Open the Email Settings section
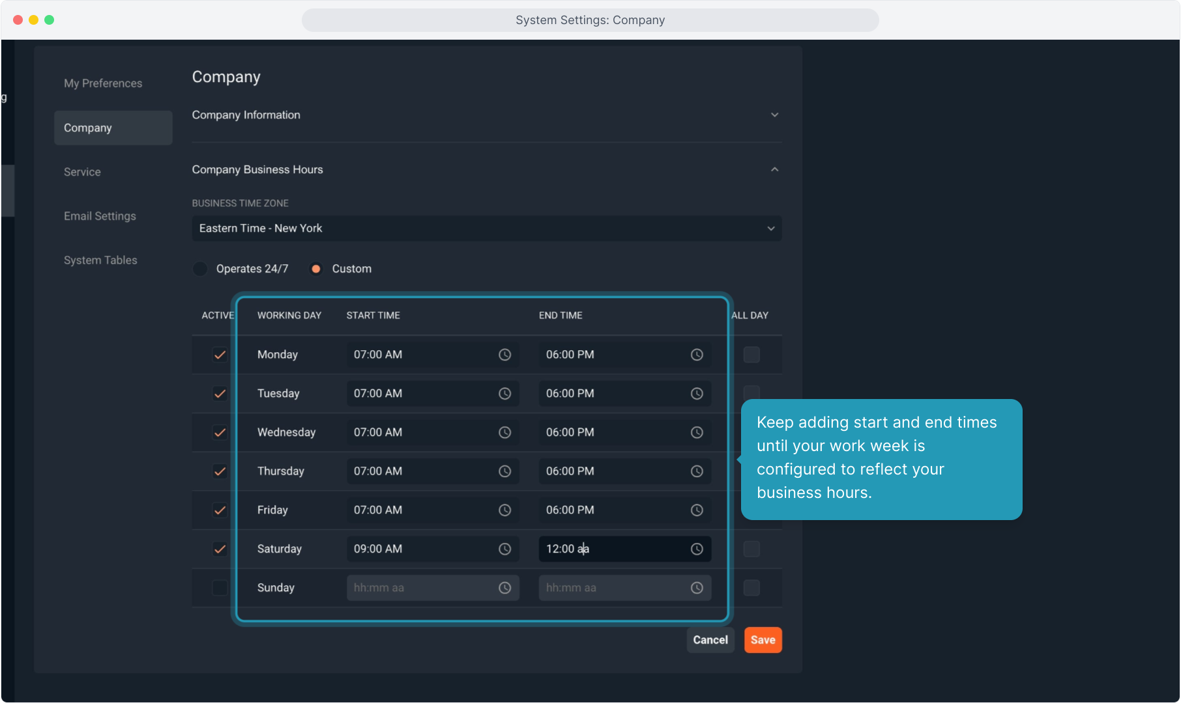This screenshot has width=1181, height=703. 100,216
